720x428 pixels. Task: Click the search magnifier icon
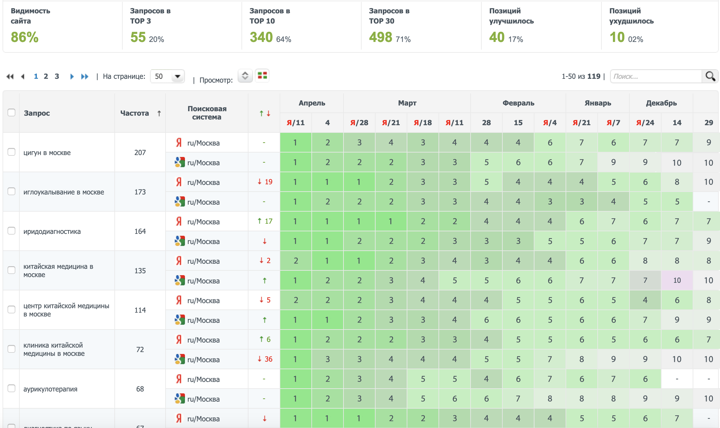710,76
